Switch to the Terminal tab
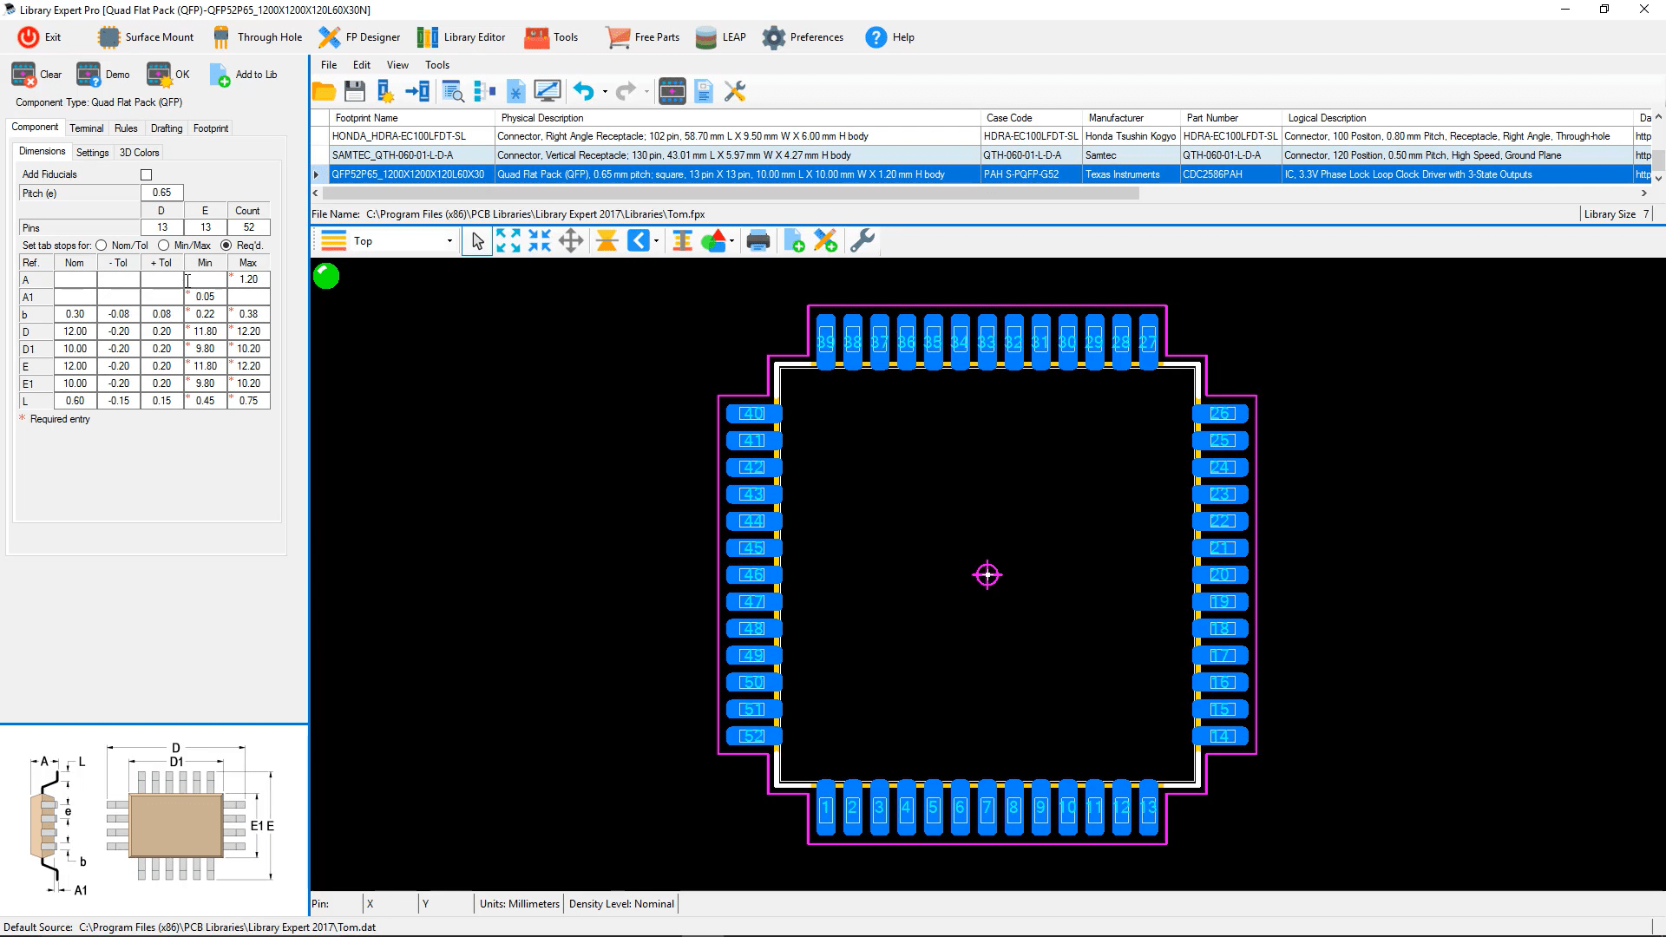Screen dimensions: 1666x937 coord(86,128)
